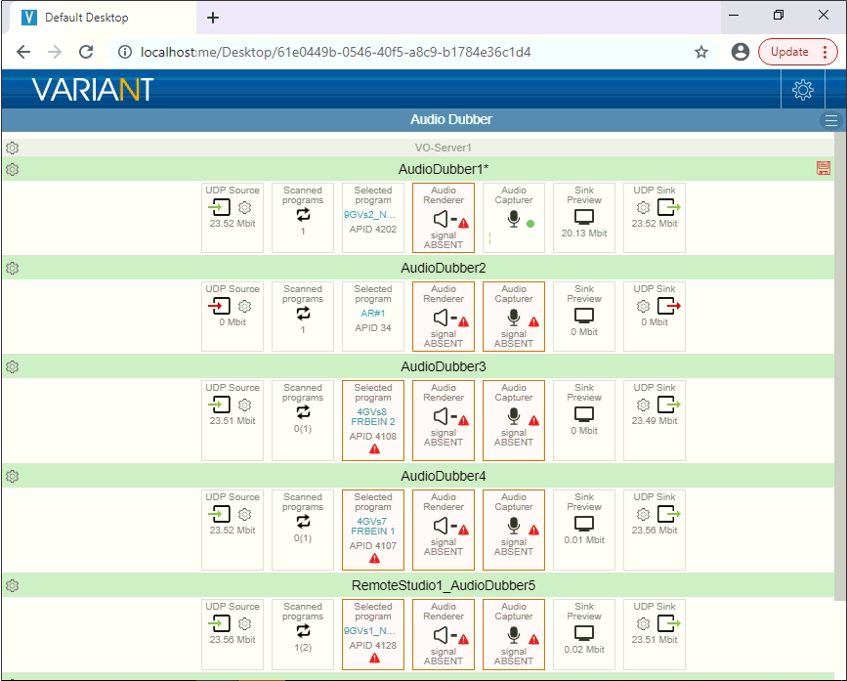The image size is (847, 681).
Task: Open UDP Source settings gear in AudioDubber1
Action: pyautogui.click(x=245, y=207)
